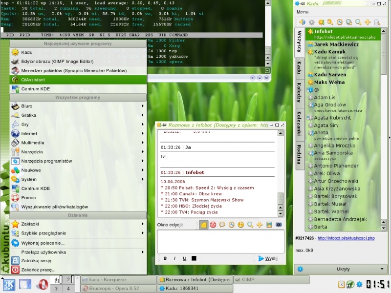Screen dimensions: 391x293
Task: Click the show desktop icon on the taskbar
Action: tap(25, 285)
